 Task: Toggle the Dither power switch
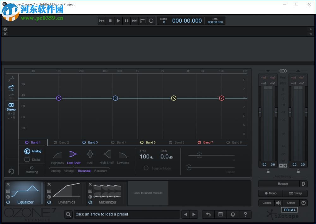[303, 203]
